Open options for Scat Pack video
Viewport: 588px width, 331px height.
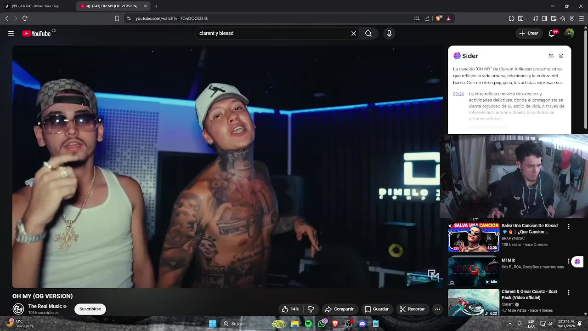(569, 292)
